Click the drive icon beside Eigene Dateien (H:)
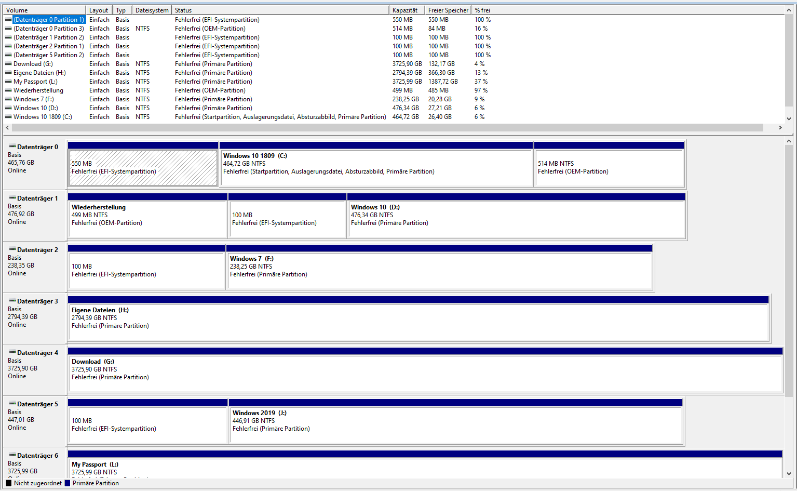Screen dimensions: 797x491 click(x=8, y=73)
